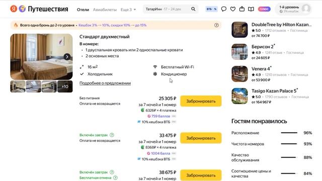The height and width of the screenshot is (181, 322).
Task: Open favorites heart icon
Action: tap(233, 9)
